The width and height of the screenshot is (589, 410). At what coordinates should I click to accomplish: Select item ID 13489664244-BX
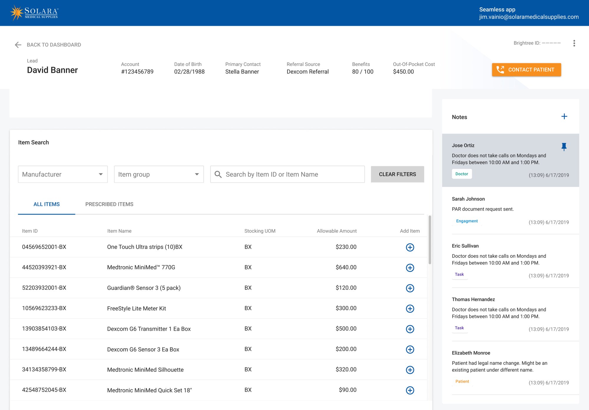tap(44, 349)
